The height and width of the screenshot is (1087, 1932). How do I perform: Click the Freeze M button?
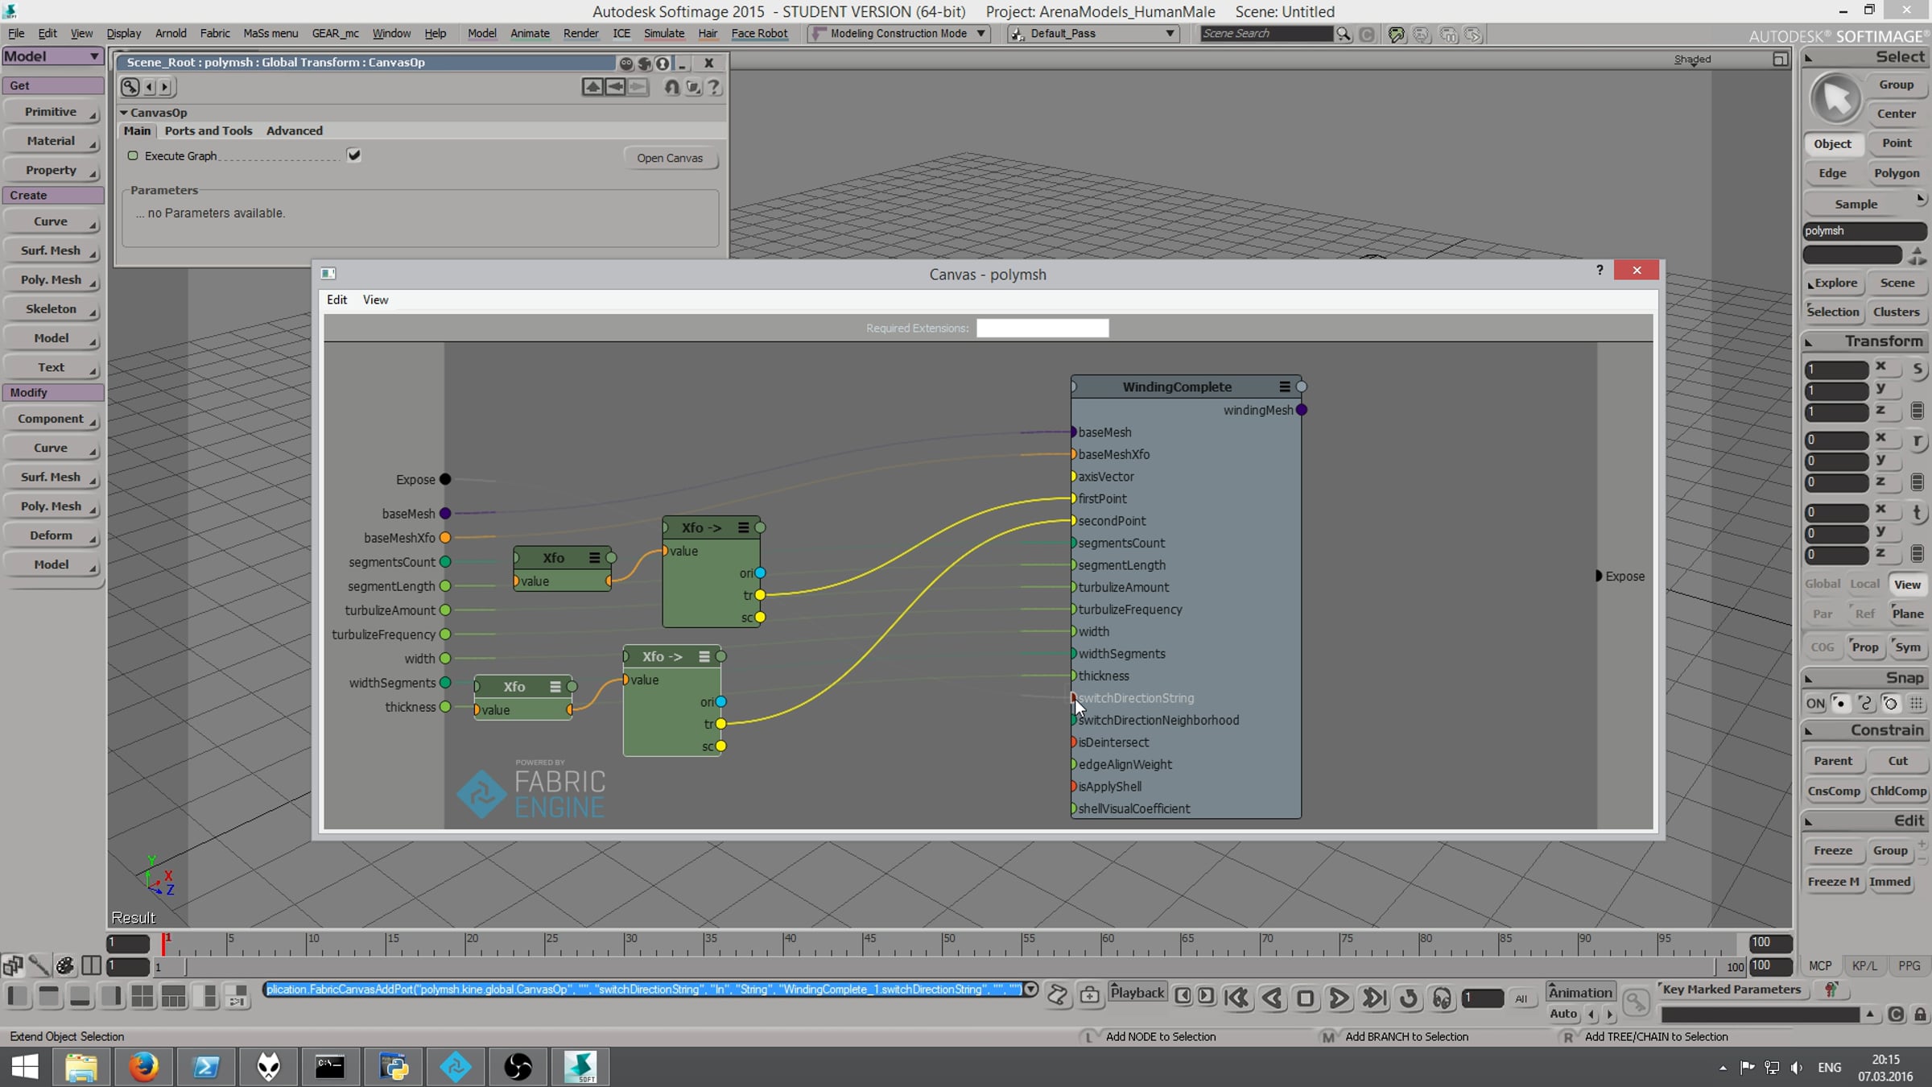click(1833, 882)
